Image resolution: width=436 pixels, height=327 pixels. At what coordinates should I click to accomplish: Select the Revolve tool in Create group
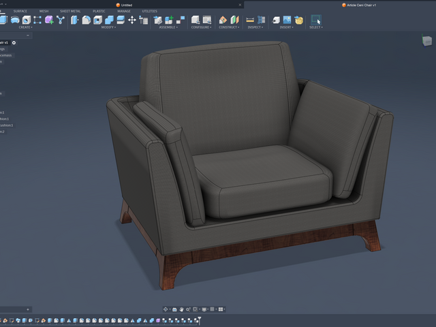[15, 20]
